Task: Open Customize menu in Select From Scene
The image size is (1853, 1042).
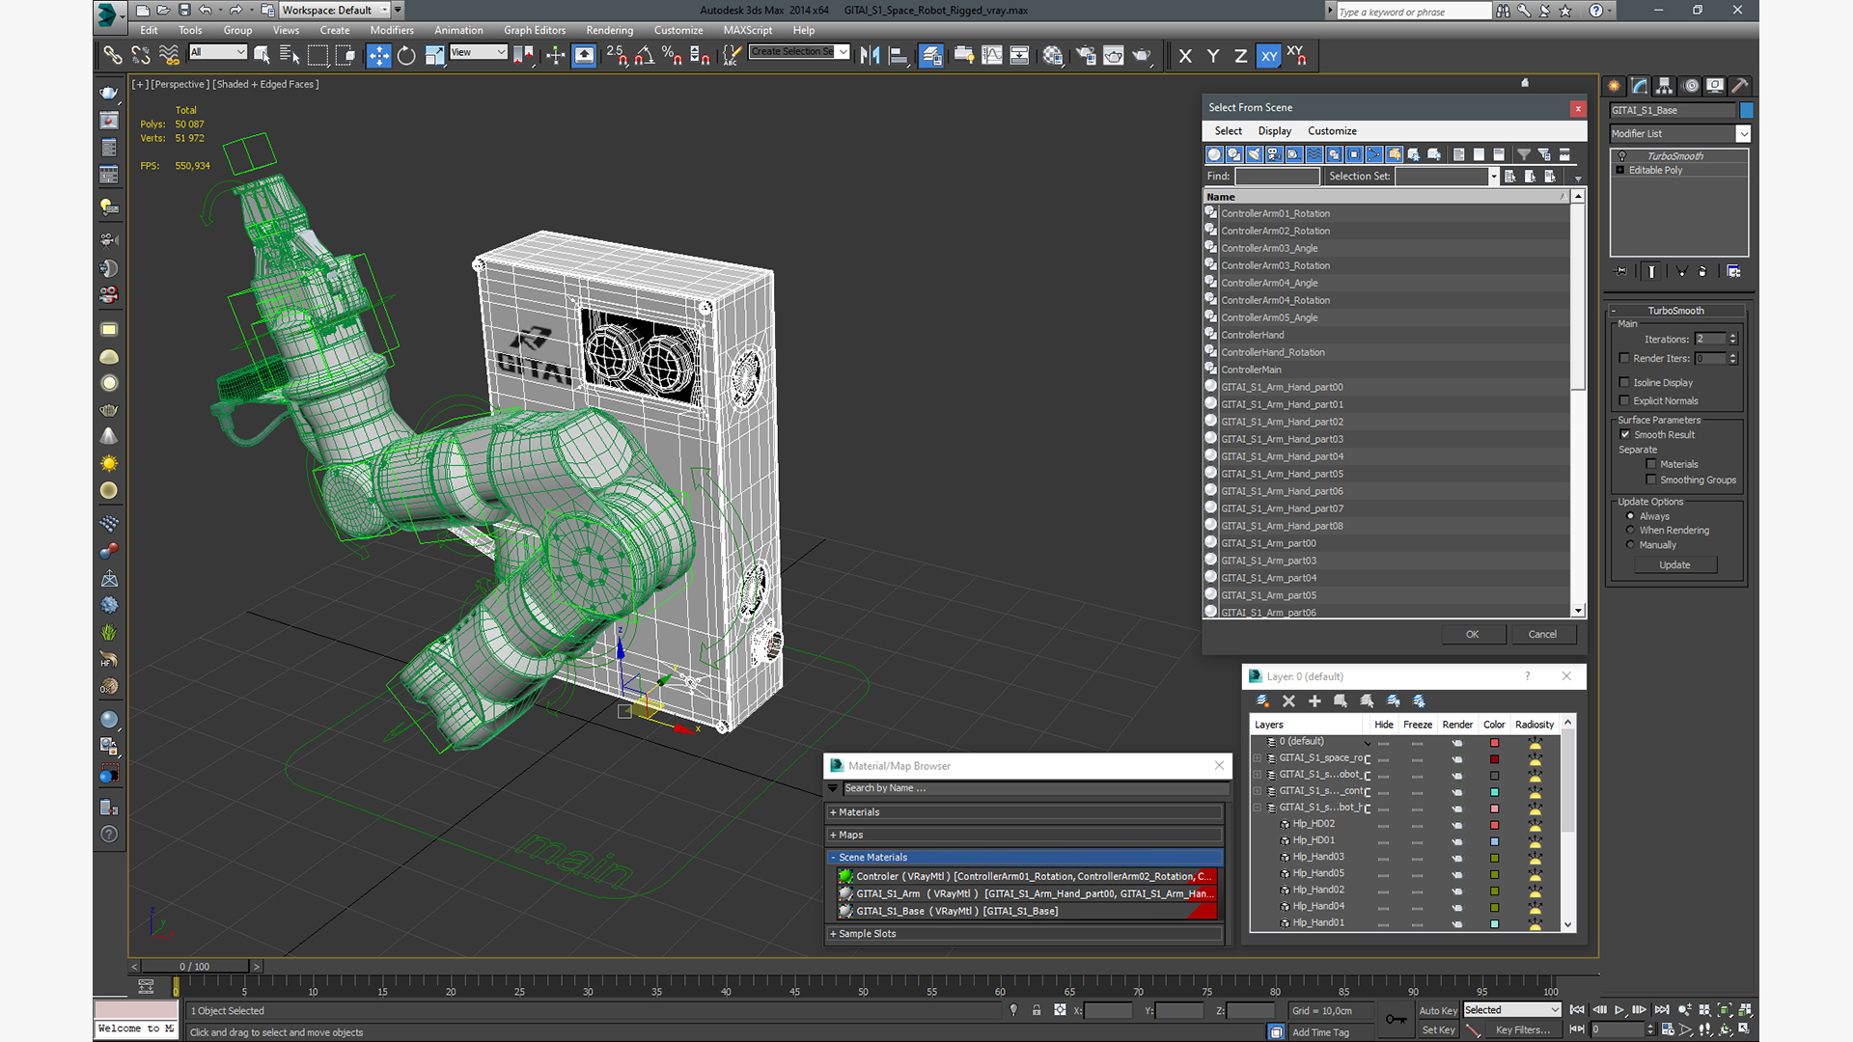Action: 1332,131
